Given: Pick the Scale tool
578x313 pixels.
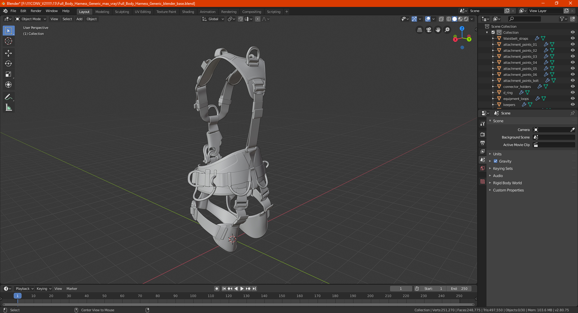Looking at the screenshot, I should point(8,74).
